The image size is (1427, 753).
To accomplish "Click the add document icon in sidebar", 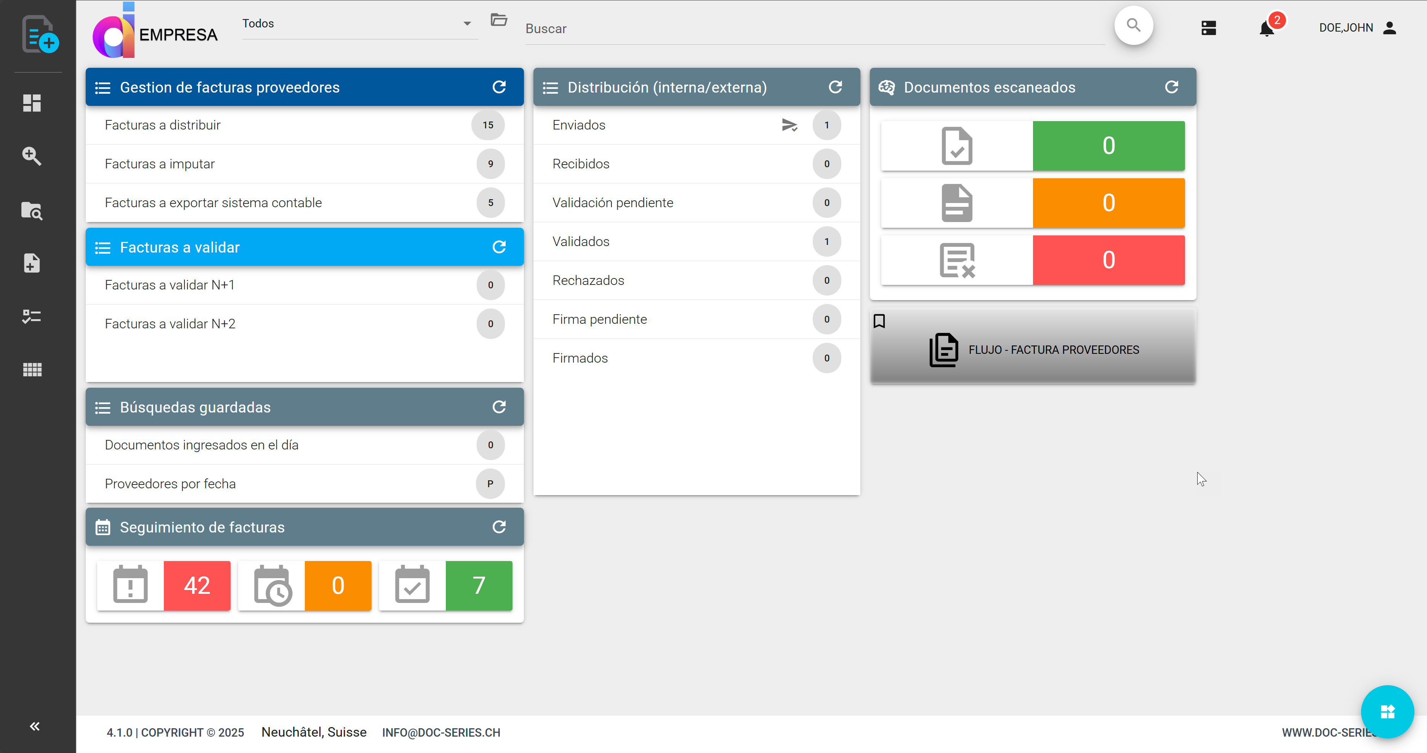I will (x=32, y=263).
